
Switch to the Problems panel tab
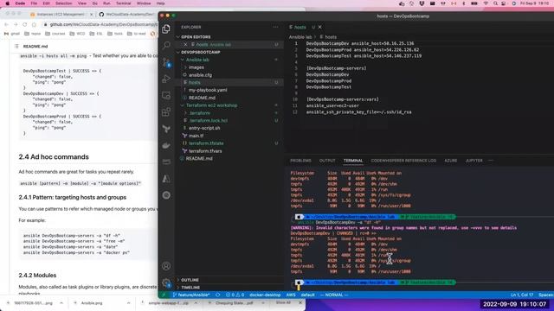[x=300, y=161]
